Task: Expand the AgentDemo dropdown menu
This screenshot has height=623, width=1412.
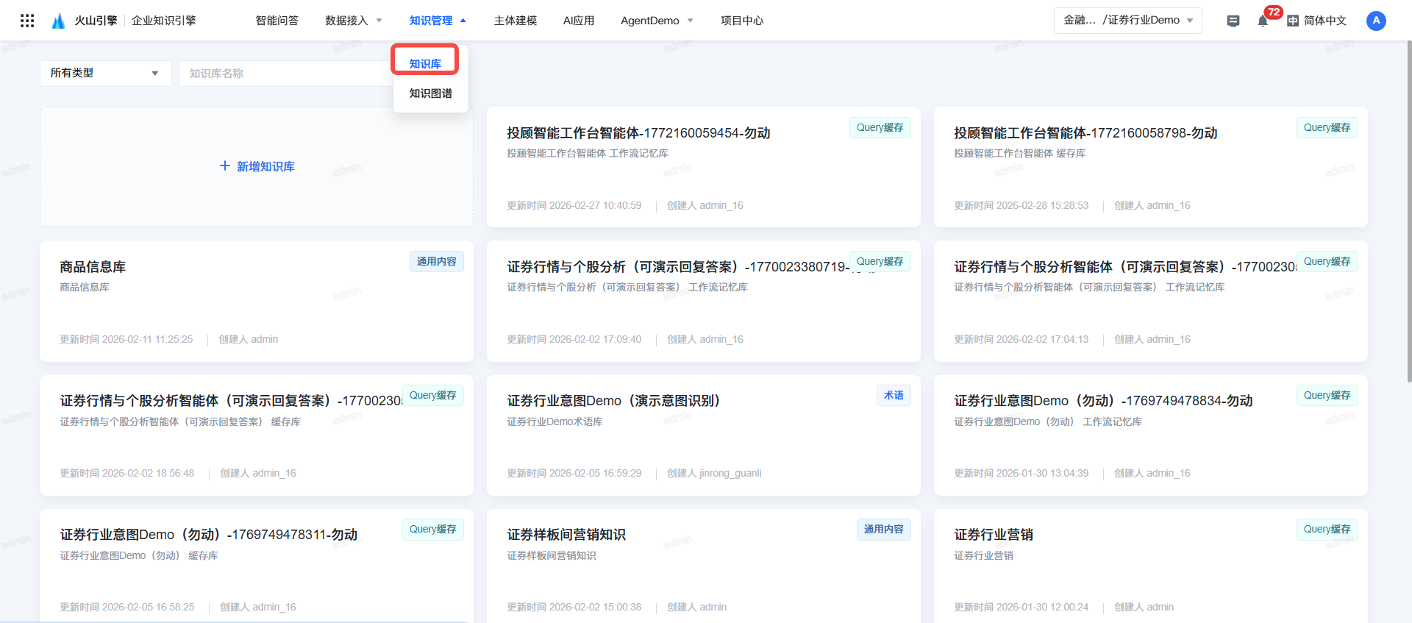Action: (657, 21)
